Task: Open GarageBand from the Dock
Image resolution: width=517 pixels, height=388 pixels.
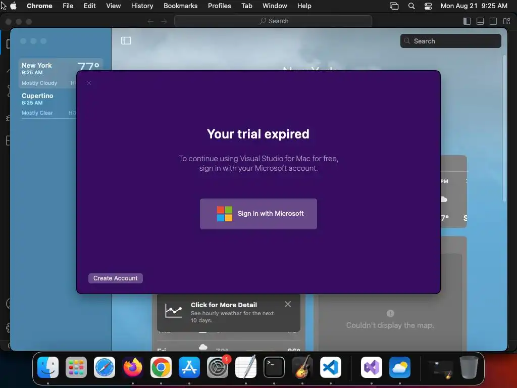Action: 302,367
